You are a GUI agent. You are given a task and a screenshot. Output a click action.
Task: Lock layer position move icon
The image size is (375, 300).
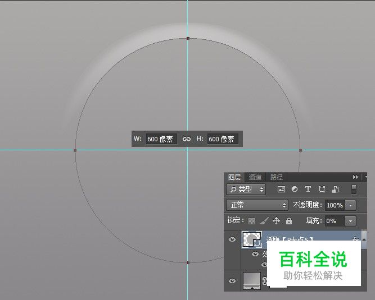pyautogui.click(x=276, y=221)
